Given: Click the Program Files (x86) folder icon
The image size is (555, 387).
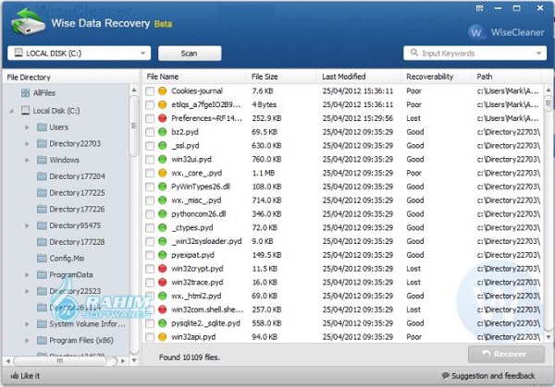Looking at the screenshot, I should pos(42,340).
